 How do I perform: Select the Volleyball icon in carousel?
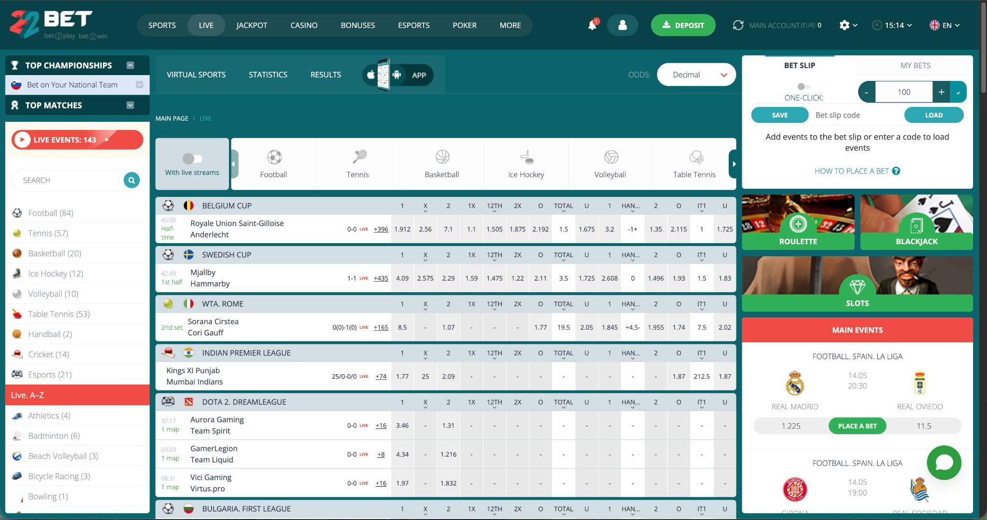(611, 157)
